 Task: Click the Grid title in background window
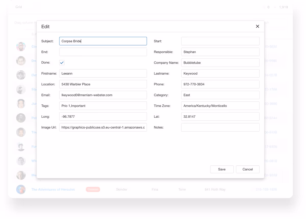(19, 7)
